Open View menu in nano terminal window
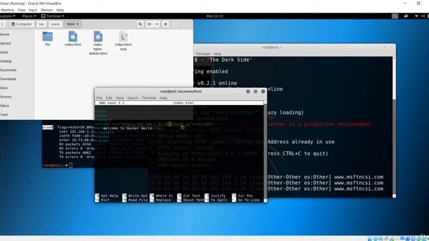This screenshot has height=241, width=429. pos(119,98)
